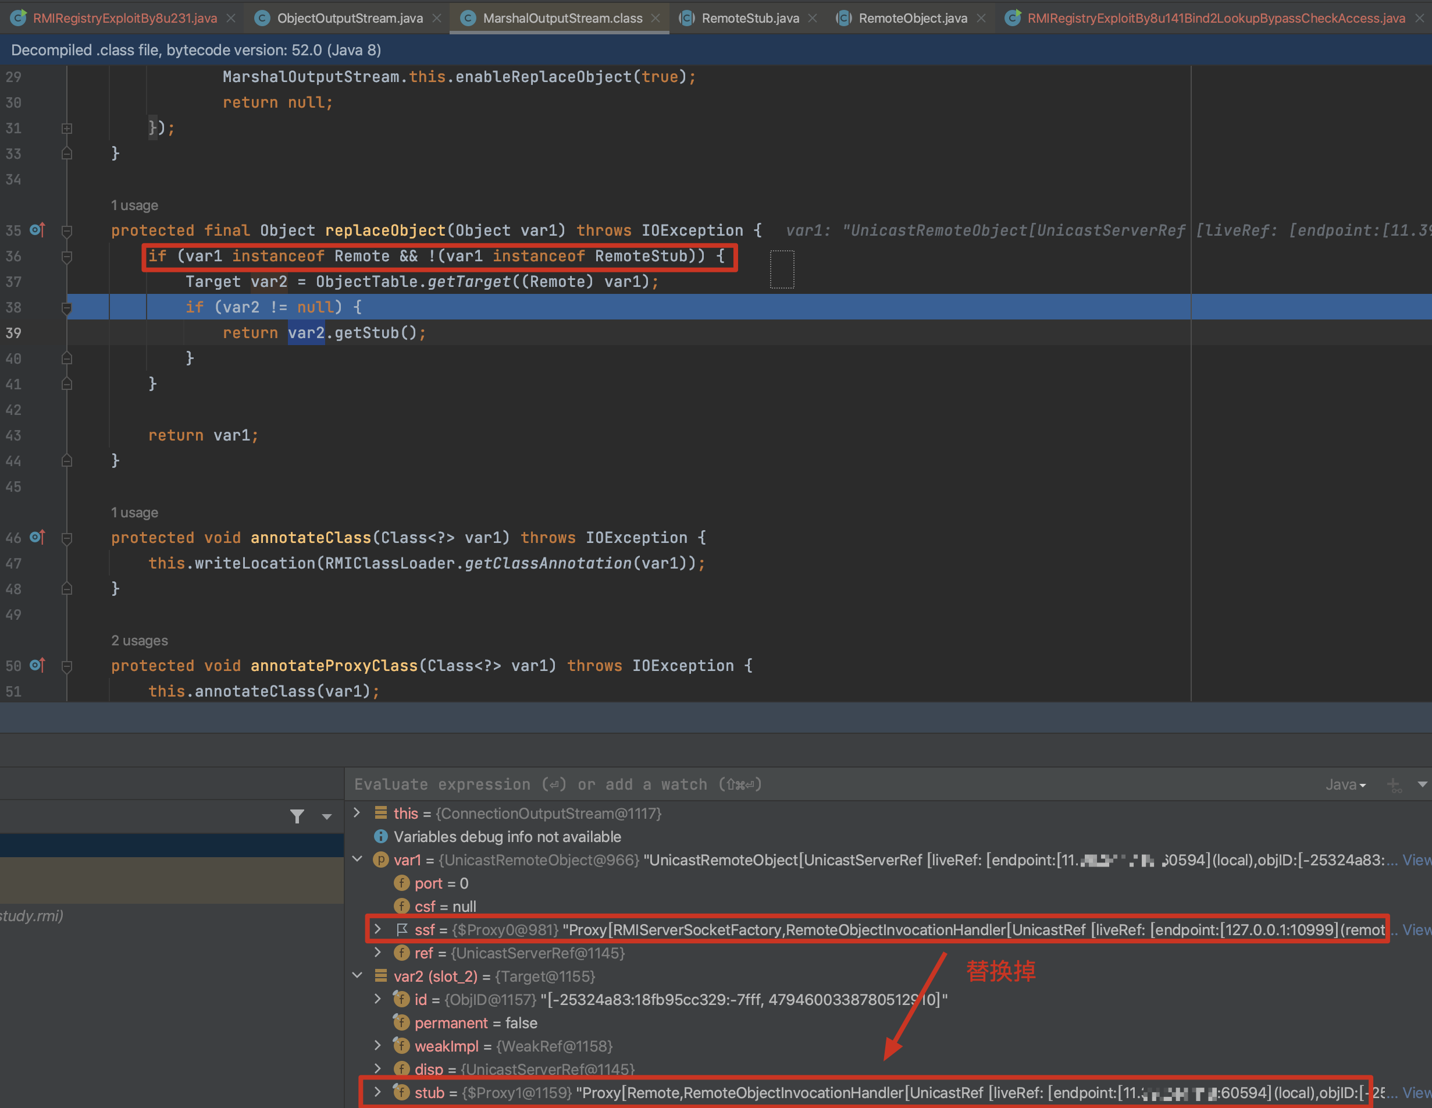Click the getClassAnnotation call on line 47
This screenshot has height=1108, width=1432.
pyautogui.click(x=548, y=563)
